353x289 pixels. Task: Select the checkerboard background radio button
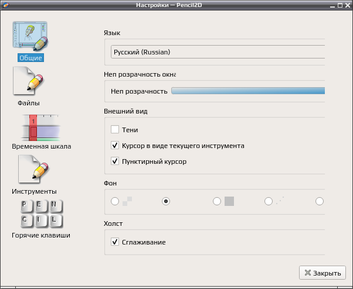[x=115, y=201]
